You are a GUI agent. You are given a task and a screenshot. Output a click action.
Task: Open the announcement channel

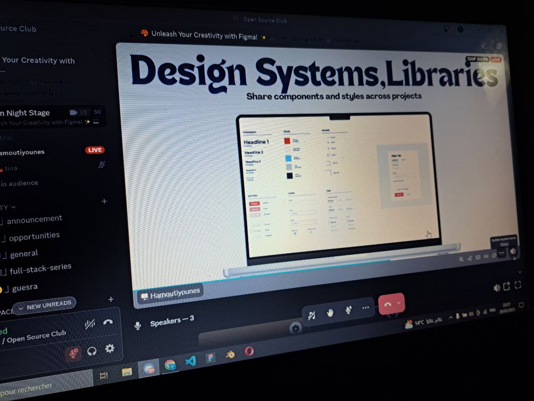click(34, 219)
